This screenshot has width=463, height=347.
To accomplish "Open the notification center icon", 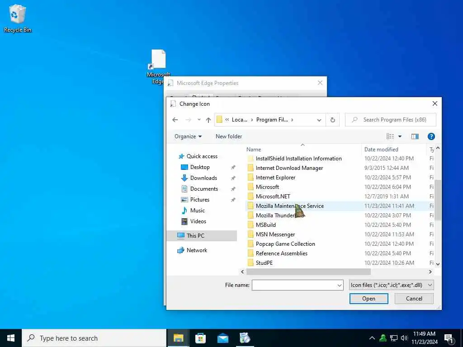I will pyautogui.click(x=449, y=339).
